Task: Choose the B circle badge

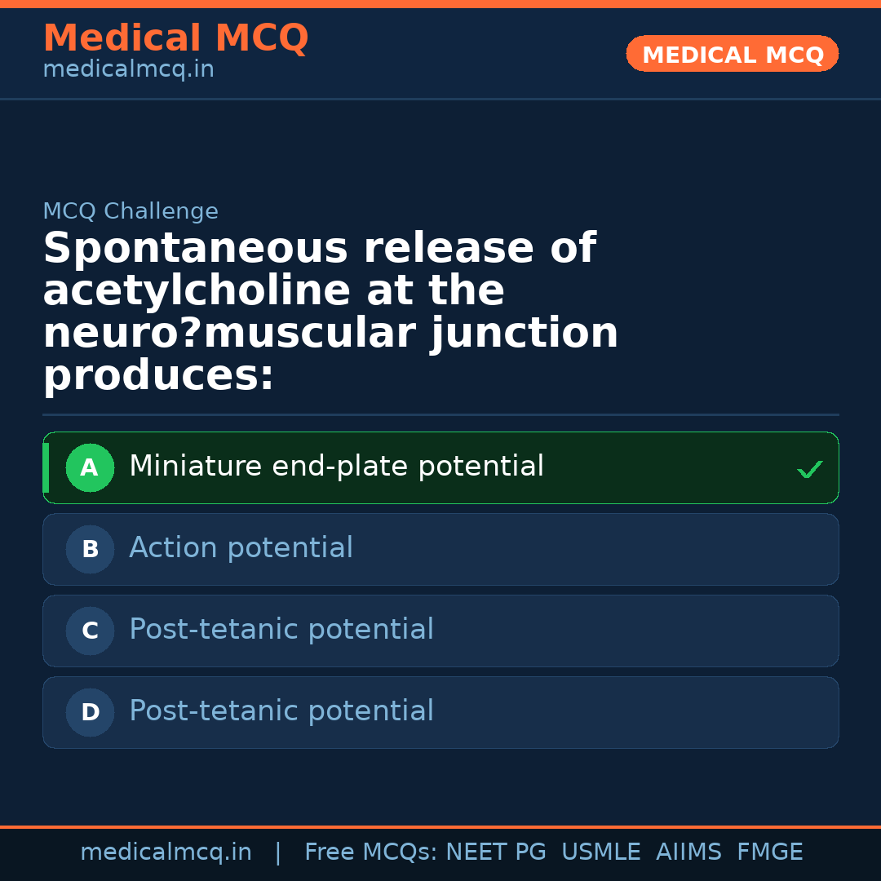Action: (90, 550)
